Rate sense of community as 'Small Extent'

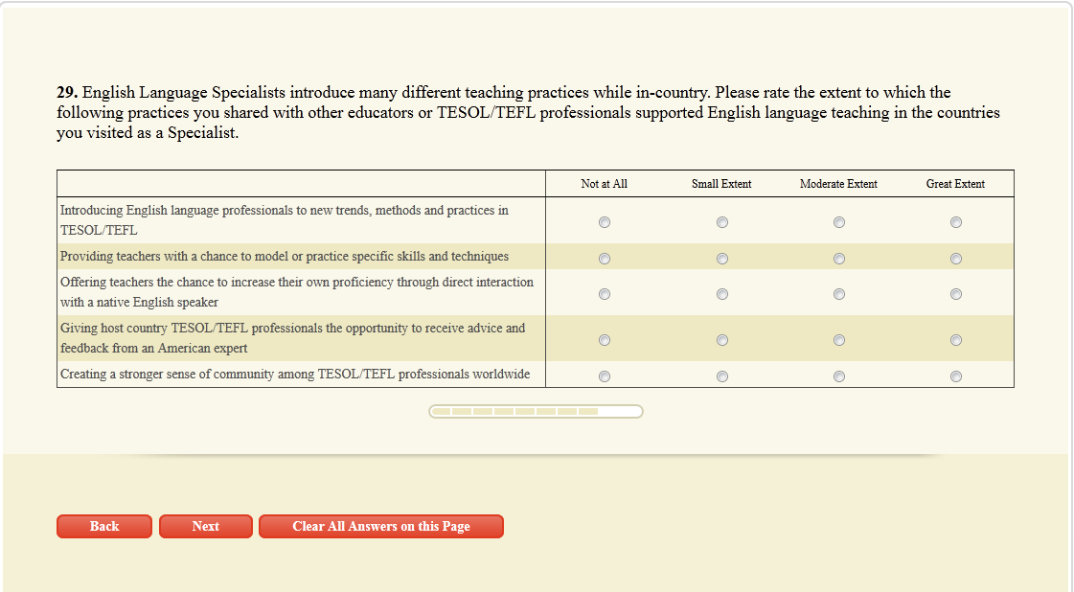[x=722, y=376]
